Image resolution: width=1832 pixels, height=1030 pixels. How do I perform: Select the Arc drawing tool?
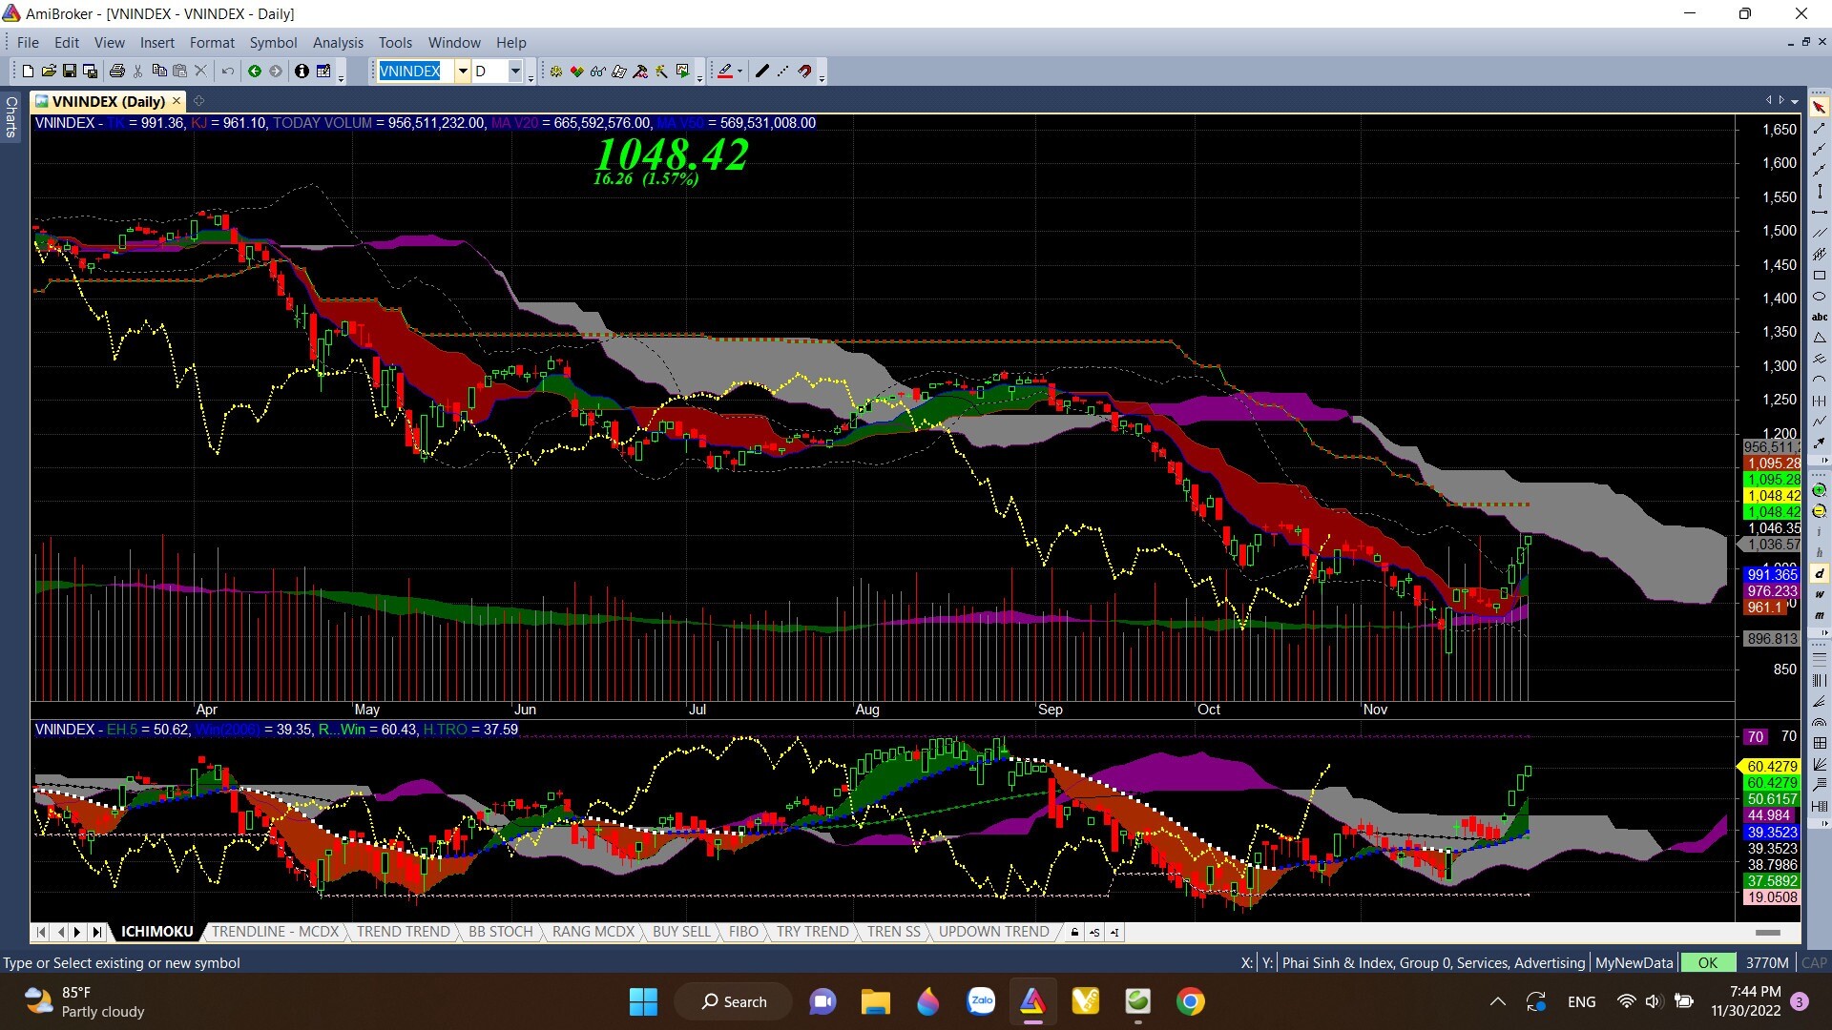coord(1820,380)
